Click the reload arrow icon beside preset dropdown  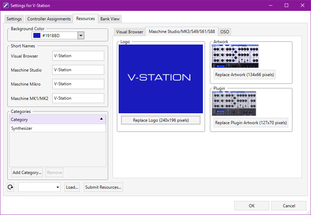coord(11,187)
